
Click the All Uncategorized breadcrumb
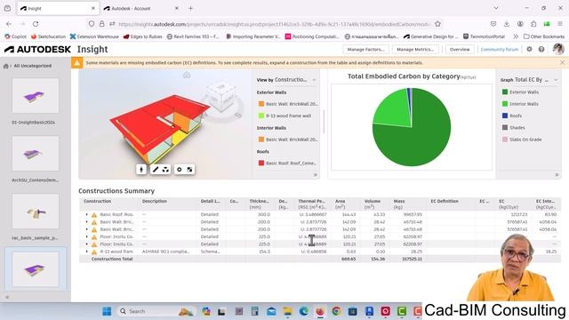pyautogui.click(x=33, y=66)
